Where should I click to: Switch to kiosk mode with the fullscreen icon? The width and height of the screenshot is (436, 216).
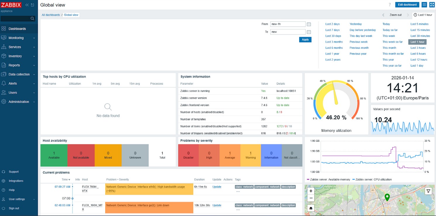point(432,4)
